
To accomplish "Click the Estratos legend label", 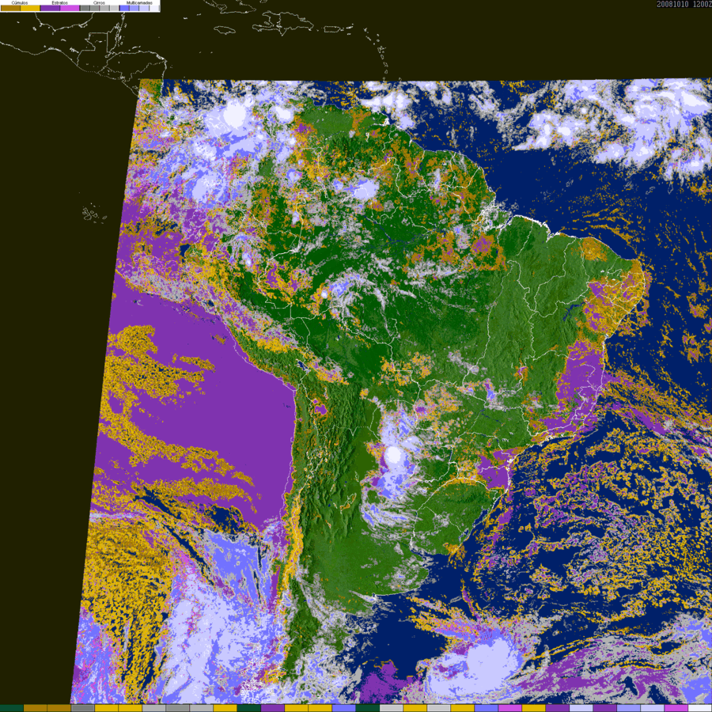I will (60, 2).
